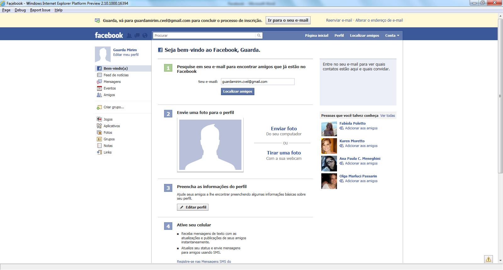Click the Jogos sidebar icon
The height and width of the screenshot is (270, 503).
[x=99, y=119]
